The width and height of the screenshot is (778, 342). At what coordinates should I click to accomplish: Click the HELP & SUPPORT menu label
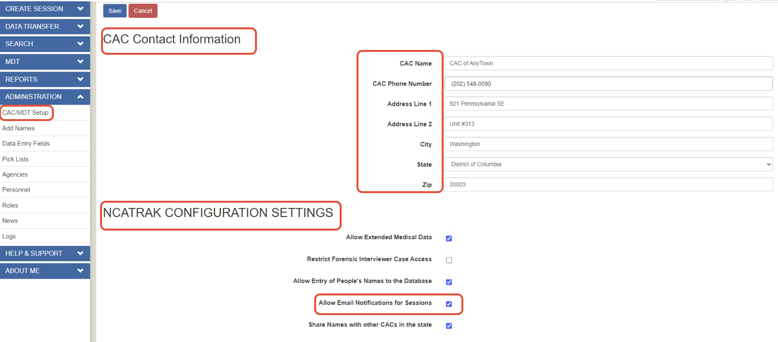pos(34,253)
